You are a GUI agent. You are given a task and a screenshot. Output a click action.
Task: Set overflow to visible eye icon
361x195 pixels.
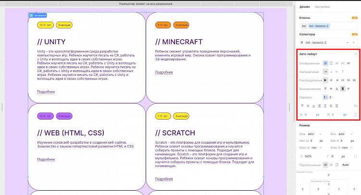coord(325,165)
